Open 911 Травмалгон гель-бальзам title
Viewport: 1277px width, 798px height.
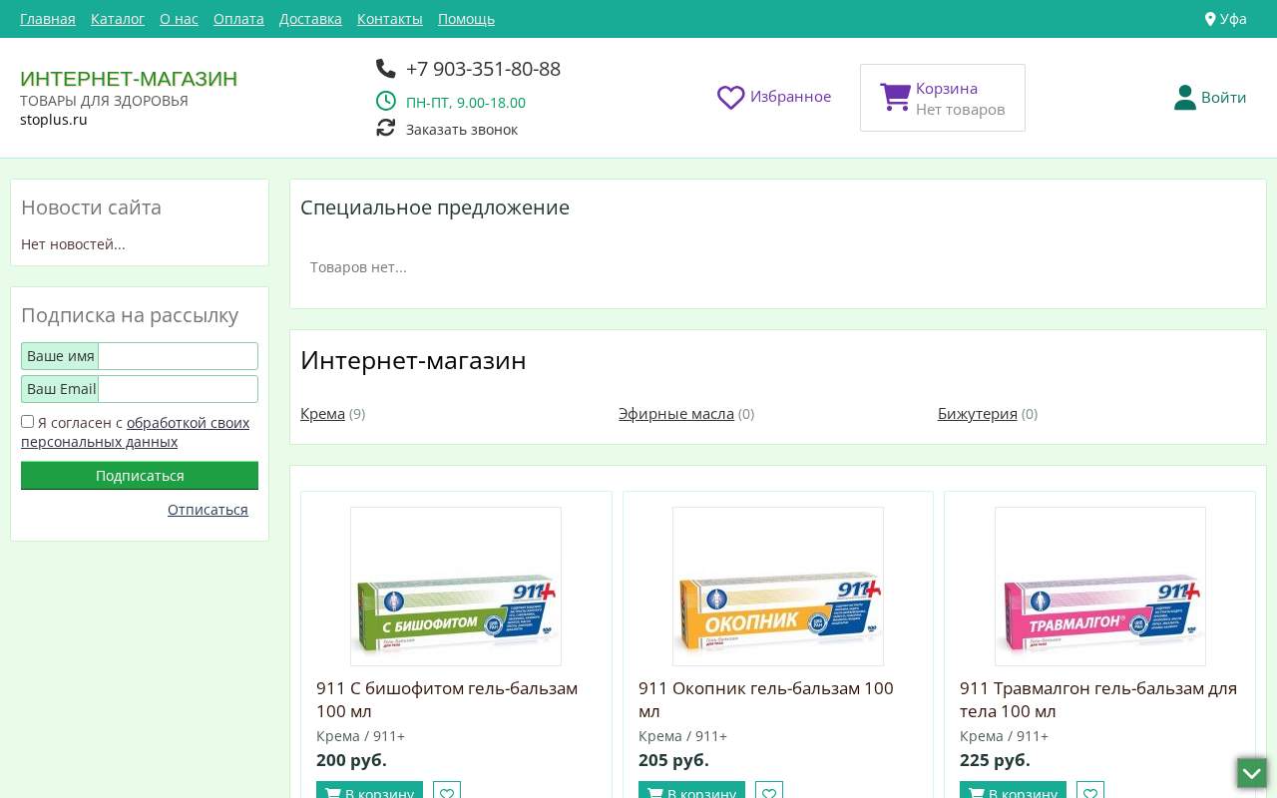pyautogui.click(x=1098, y=699)
